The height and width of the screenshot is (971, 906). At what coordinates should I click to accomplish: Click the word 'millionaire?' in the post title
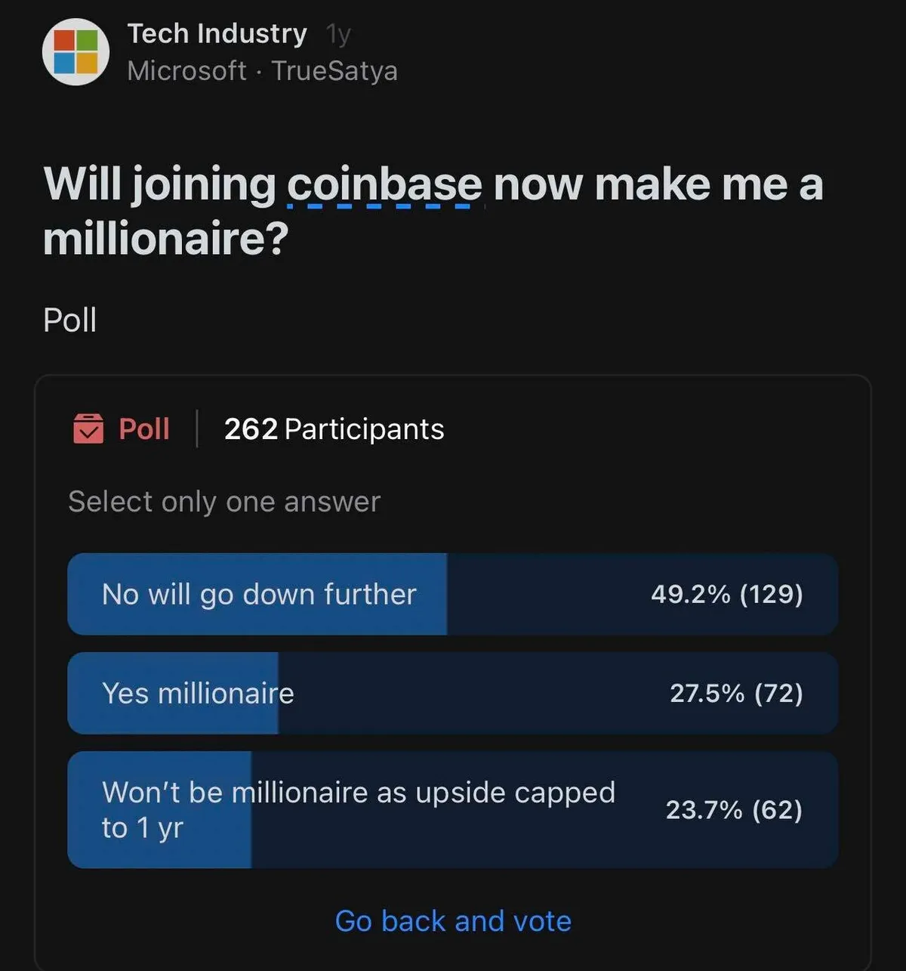[x=166, y=240]
